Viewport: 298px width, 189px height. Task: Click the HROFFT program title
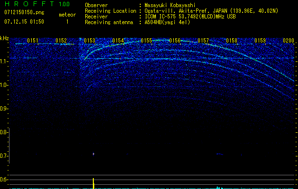point(29,4)
